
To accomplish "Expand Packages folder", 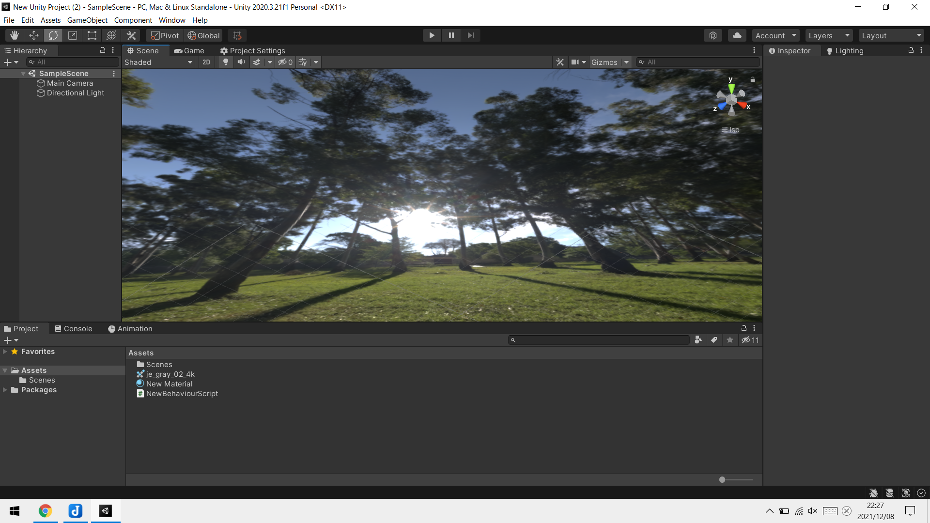I will (5, 390).
